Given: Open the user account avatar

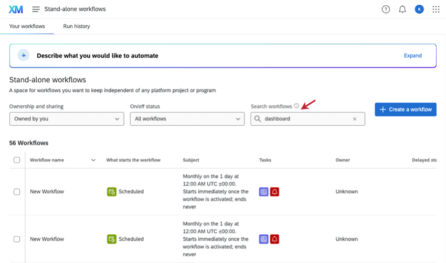Looking at the screenshot, I should tap(419, 9).
